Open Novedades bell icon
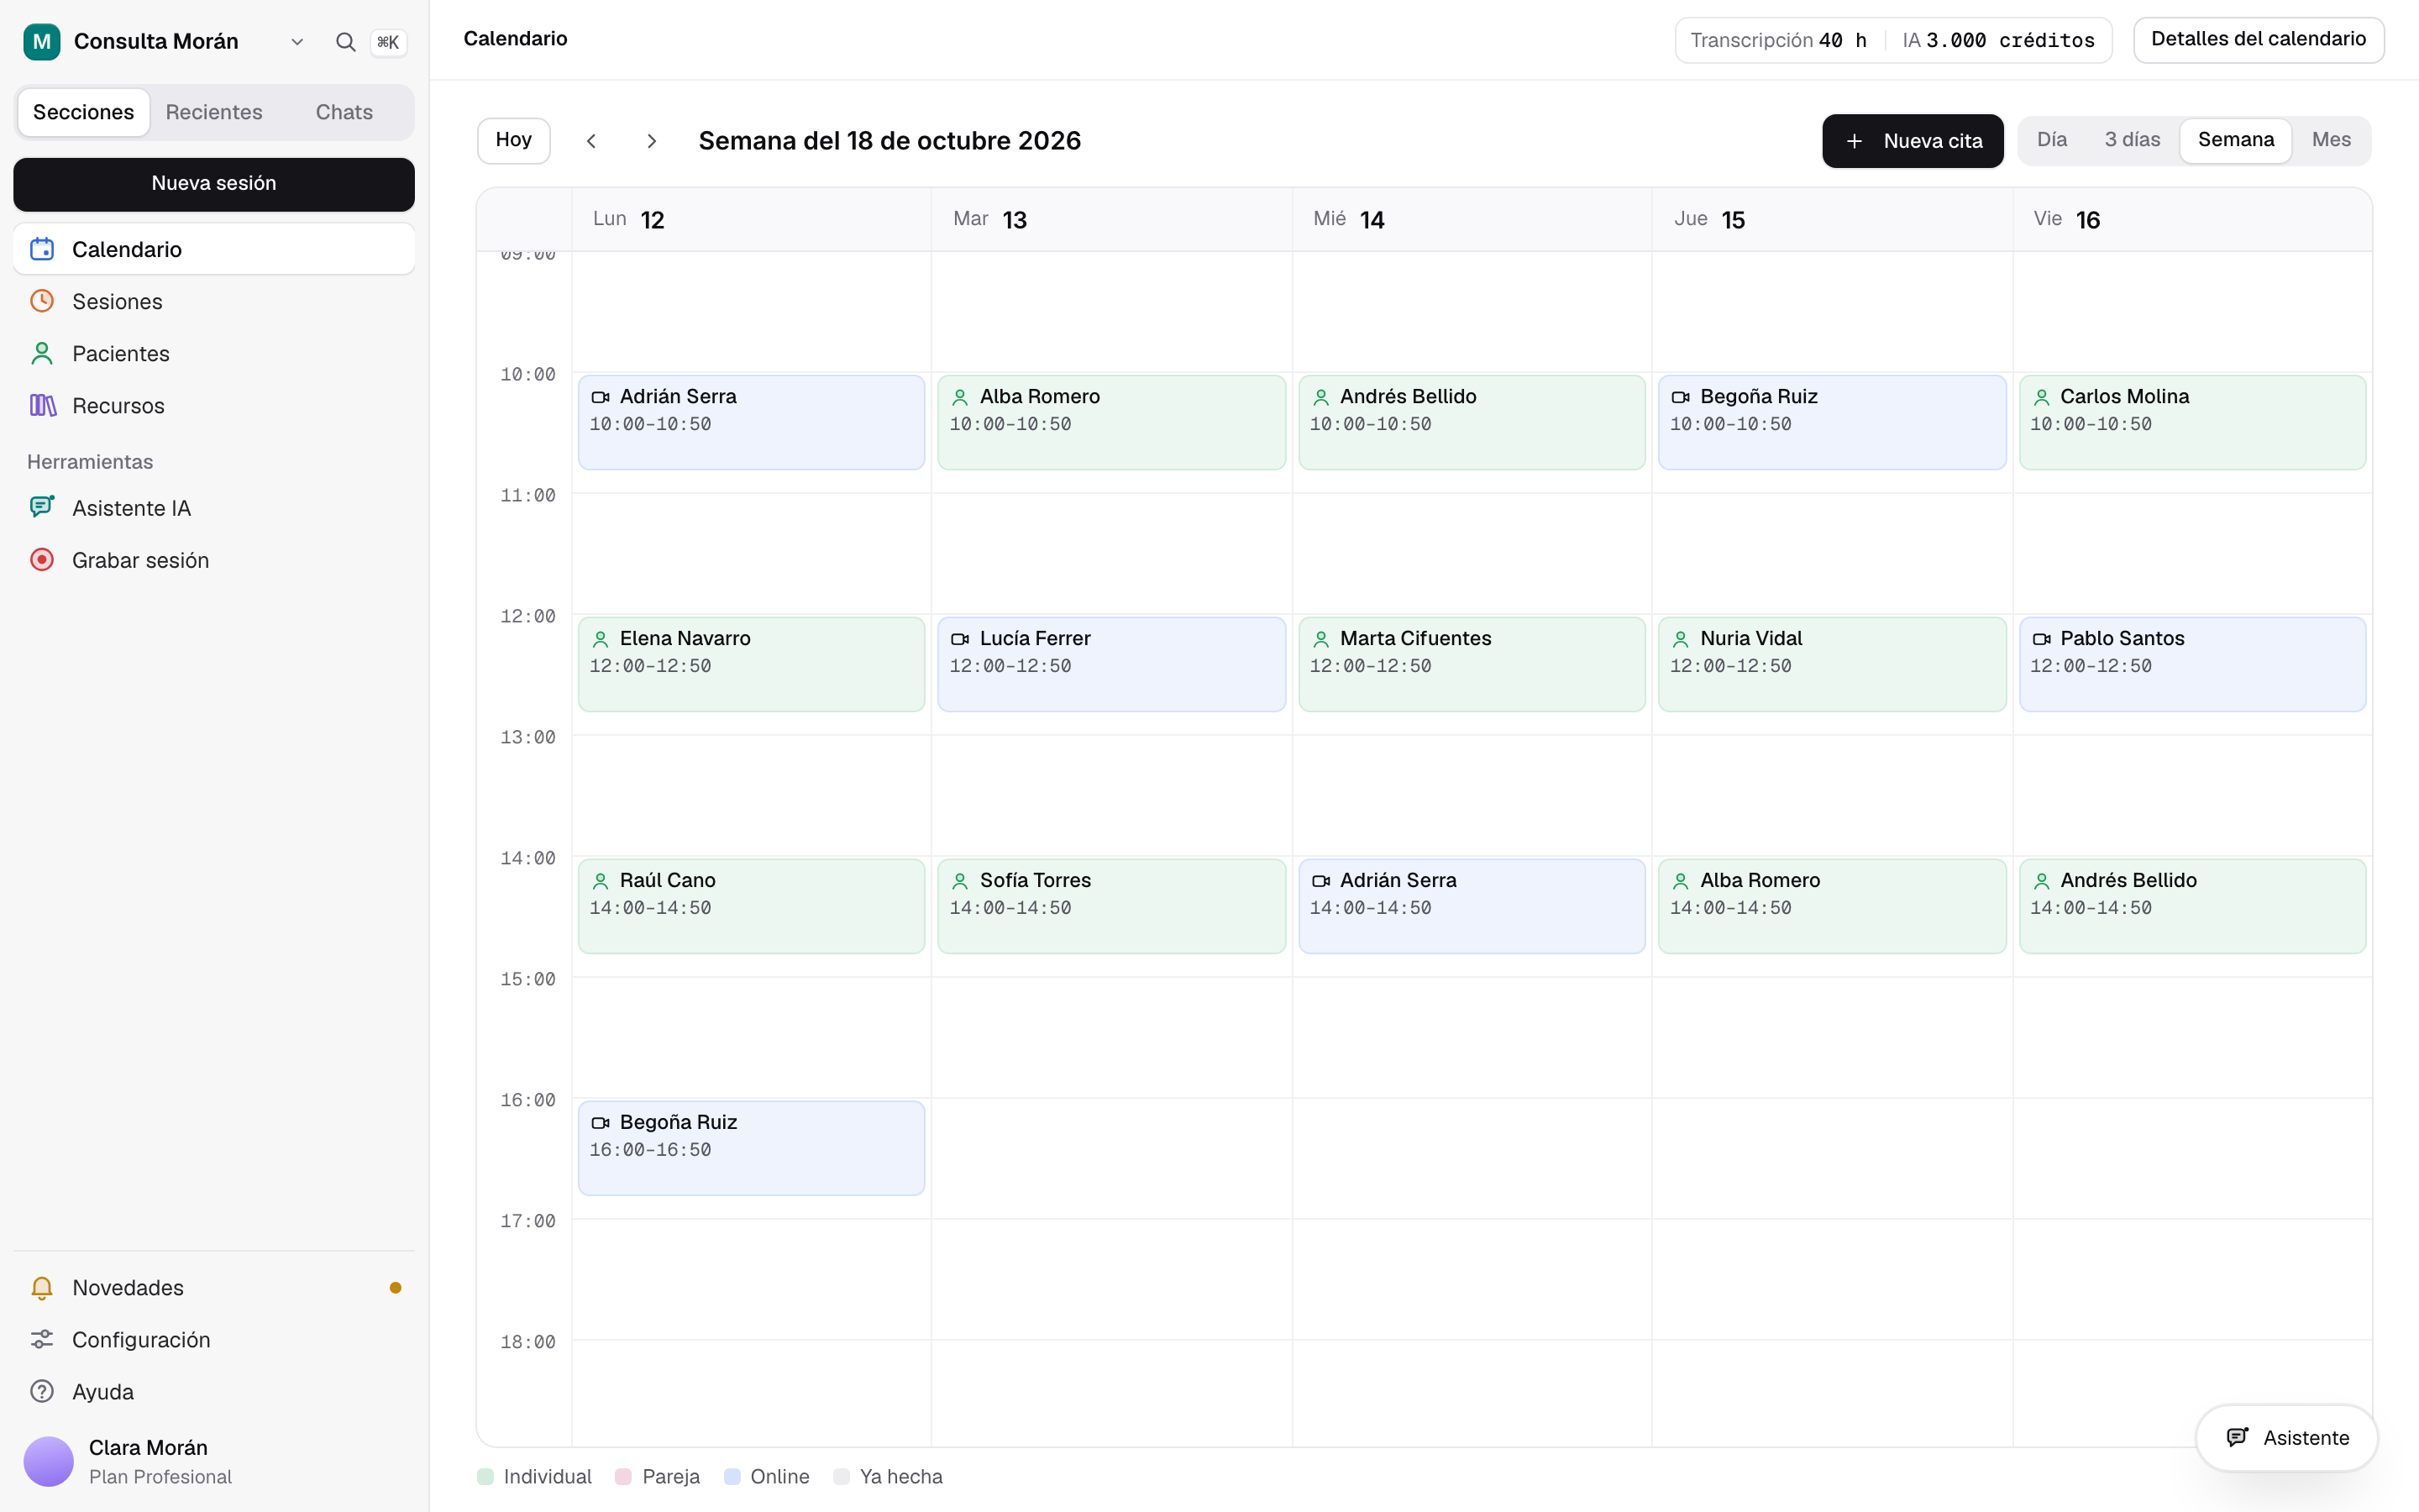Screen dimensions: 2419x1512 [42, 1288]
